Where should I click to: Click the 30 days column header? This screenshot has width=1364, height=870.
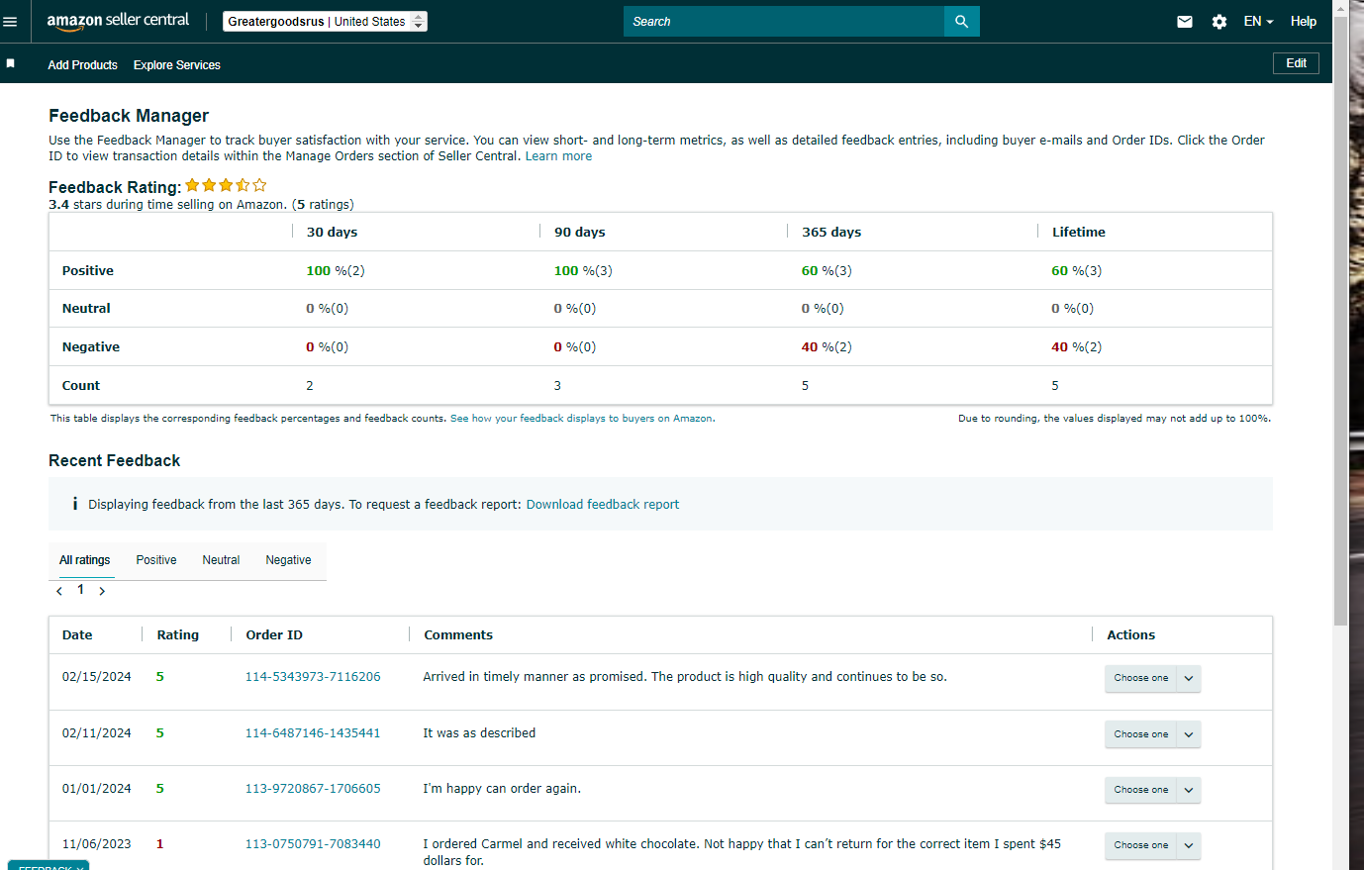tap(332, 232)
